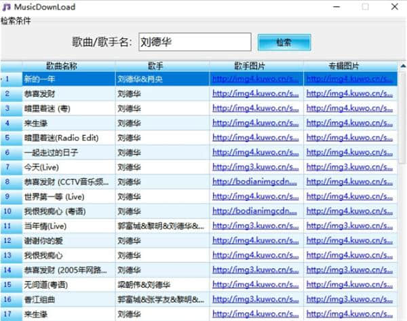Open bodianimgcdn link in row 8

[x=255, y=182]
